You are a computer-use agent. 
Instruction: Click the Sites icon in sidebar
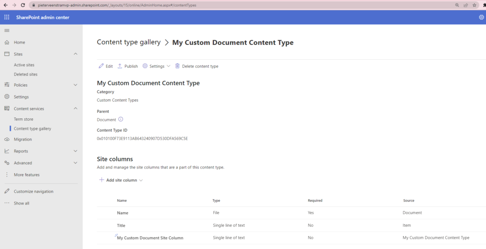pyautogui.click(x=7, y=54)
